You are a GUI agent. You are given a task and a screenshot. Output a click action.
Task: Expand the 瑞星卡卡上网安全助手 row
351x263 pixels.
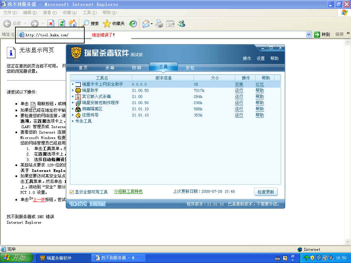[x=73, y=84]
